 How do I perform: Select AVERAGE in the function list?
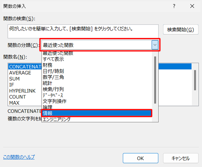click(25, 73)
